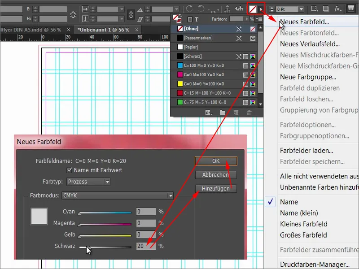Open the control panel menu icon

[x=351, y=9]
